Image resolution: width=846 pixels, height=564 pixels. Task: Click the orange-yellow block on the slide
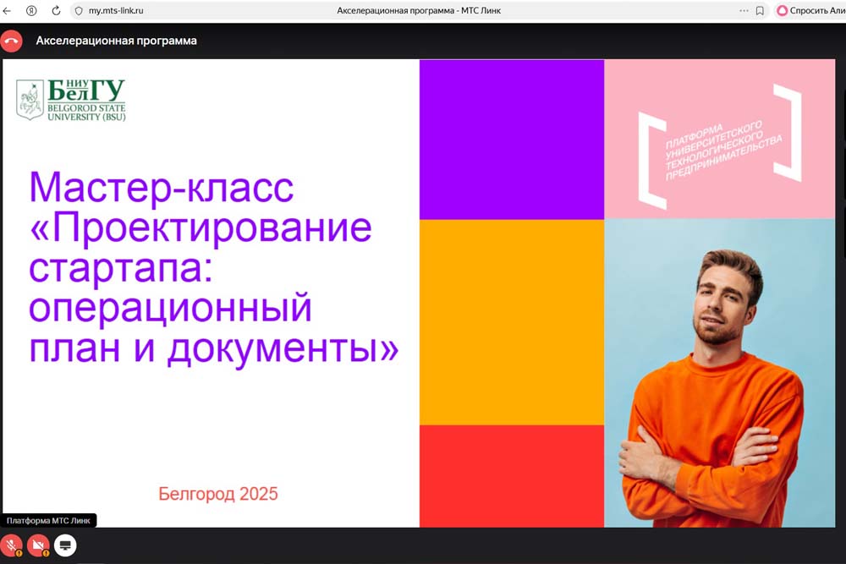coord(511,321)
